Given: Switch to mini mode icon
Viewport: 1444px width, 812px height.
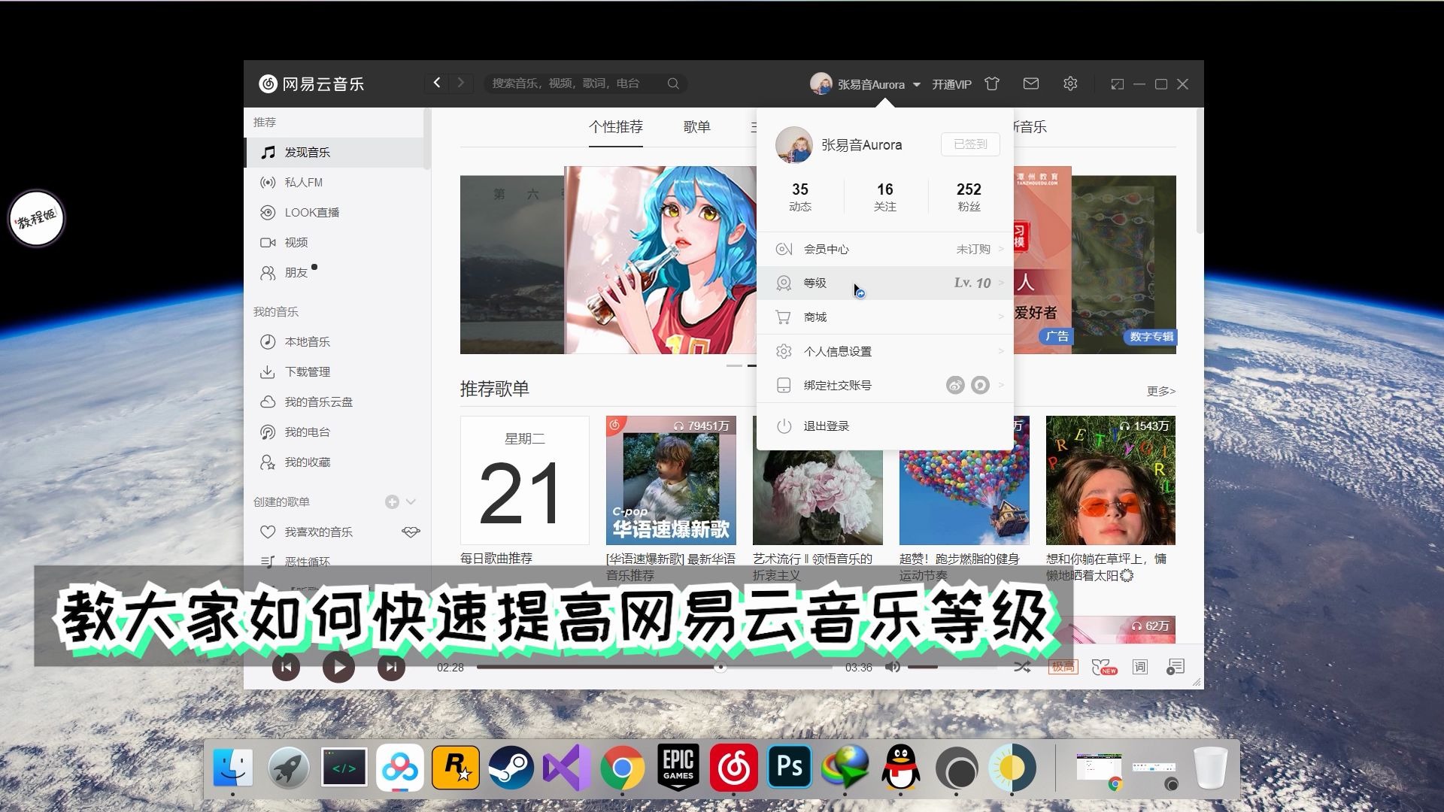Looking at the screenshot, I should point(1118,84).
